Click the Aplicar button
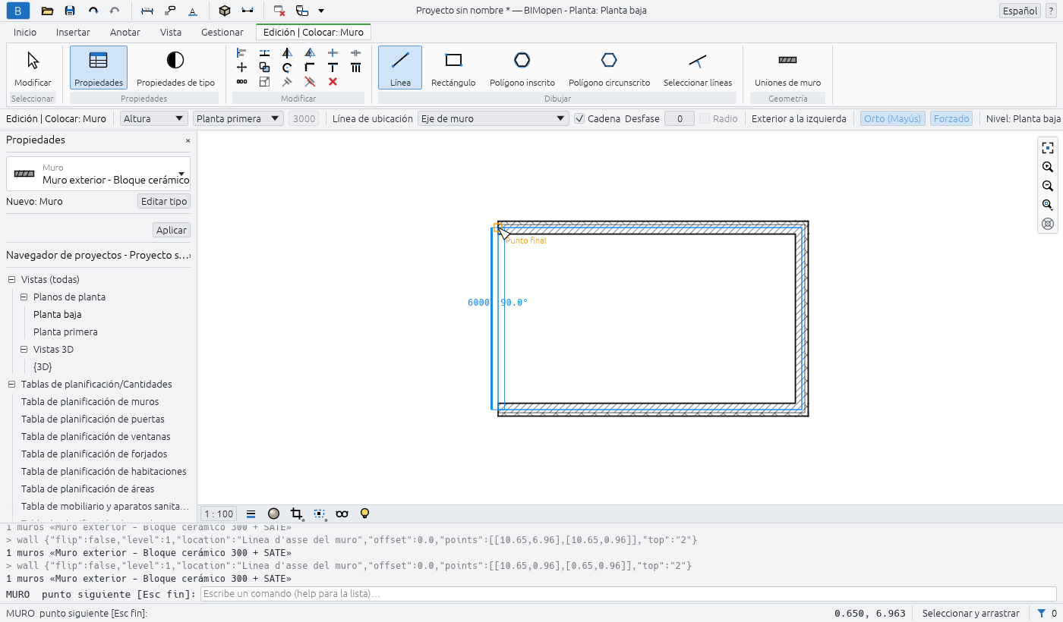Image resolution: width=1063 pixels, height=622 pixels. point(172,231)
